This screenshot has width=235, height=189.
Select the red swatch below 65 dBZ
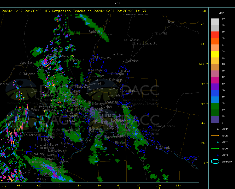215,35
